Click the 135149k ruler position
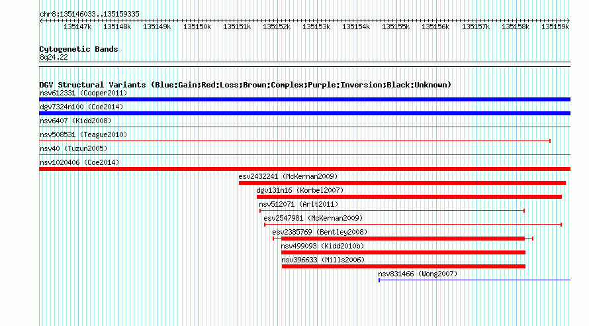The width and height of the screenshot is (589, 326). tap(157, 27)
